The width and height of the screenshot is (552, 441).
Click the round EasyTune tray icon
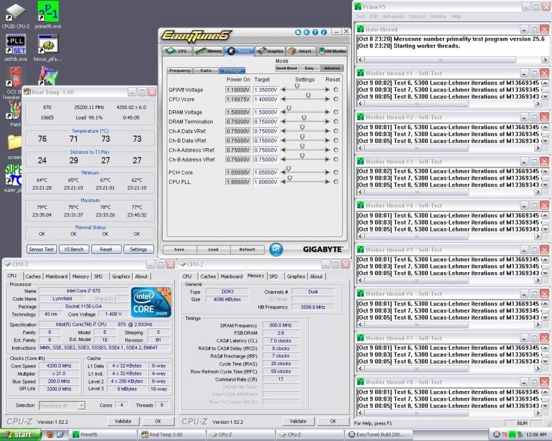click(x=497, y=435)
